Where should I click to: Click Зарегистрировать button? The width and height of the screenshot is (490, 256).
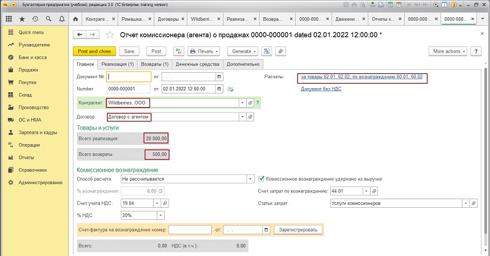pyautogui.click(x=298, y=230)
